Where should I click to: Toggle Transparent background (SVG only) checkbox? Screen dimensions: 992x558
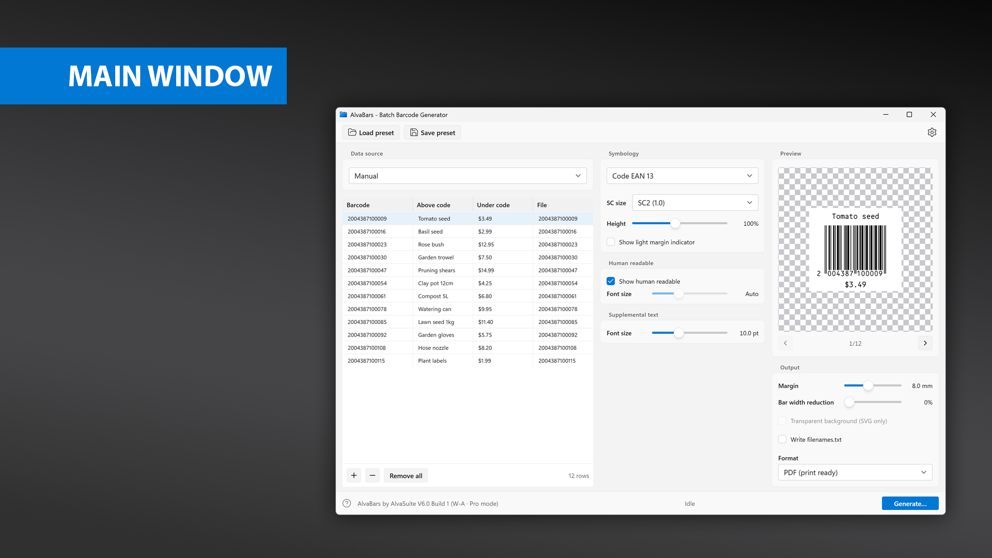pos(782,421)
